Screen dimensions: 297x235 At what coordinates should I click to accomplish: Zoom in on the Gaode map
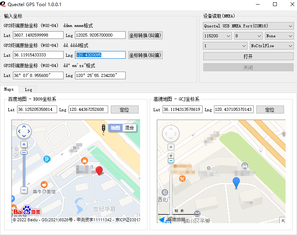coord(171,156)
